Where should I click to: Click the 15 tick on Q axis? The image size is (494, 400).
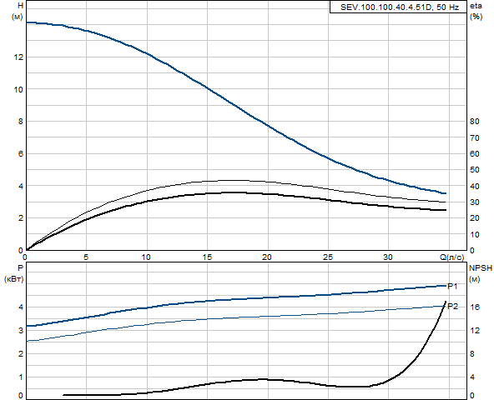[207, 257]
